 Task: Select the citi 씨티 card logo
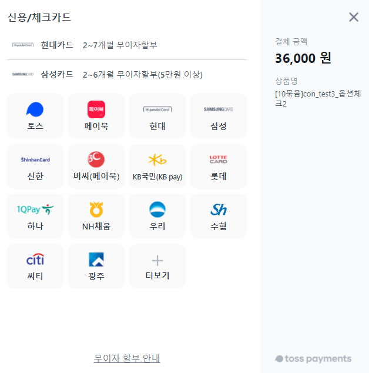[35, 259]
